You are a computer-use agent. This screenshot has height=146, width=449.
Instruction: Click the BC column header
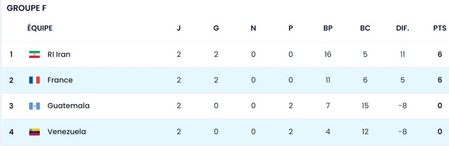pyautogui.click(x=365, y=28)
